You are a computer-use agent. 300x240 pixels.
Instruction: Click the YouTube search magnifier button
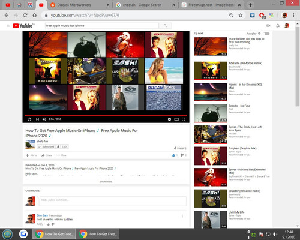click(165, 26)
